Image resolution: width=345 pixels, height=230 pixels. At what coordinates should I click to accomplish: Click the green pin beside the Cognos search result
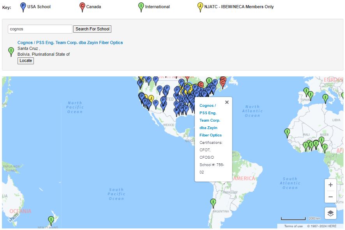11,51
